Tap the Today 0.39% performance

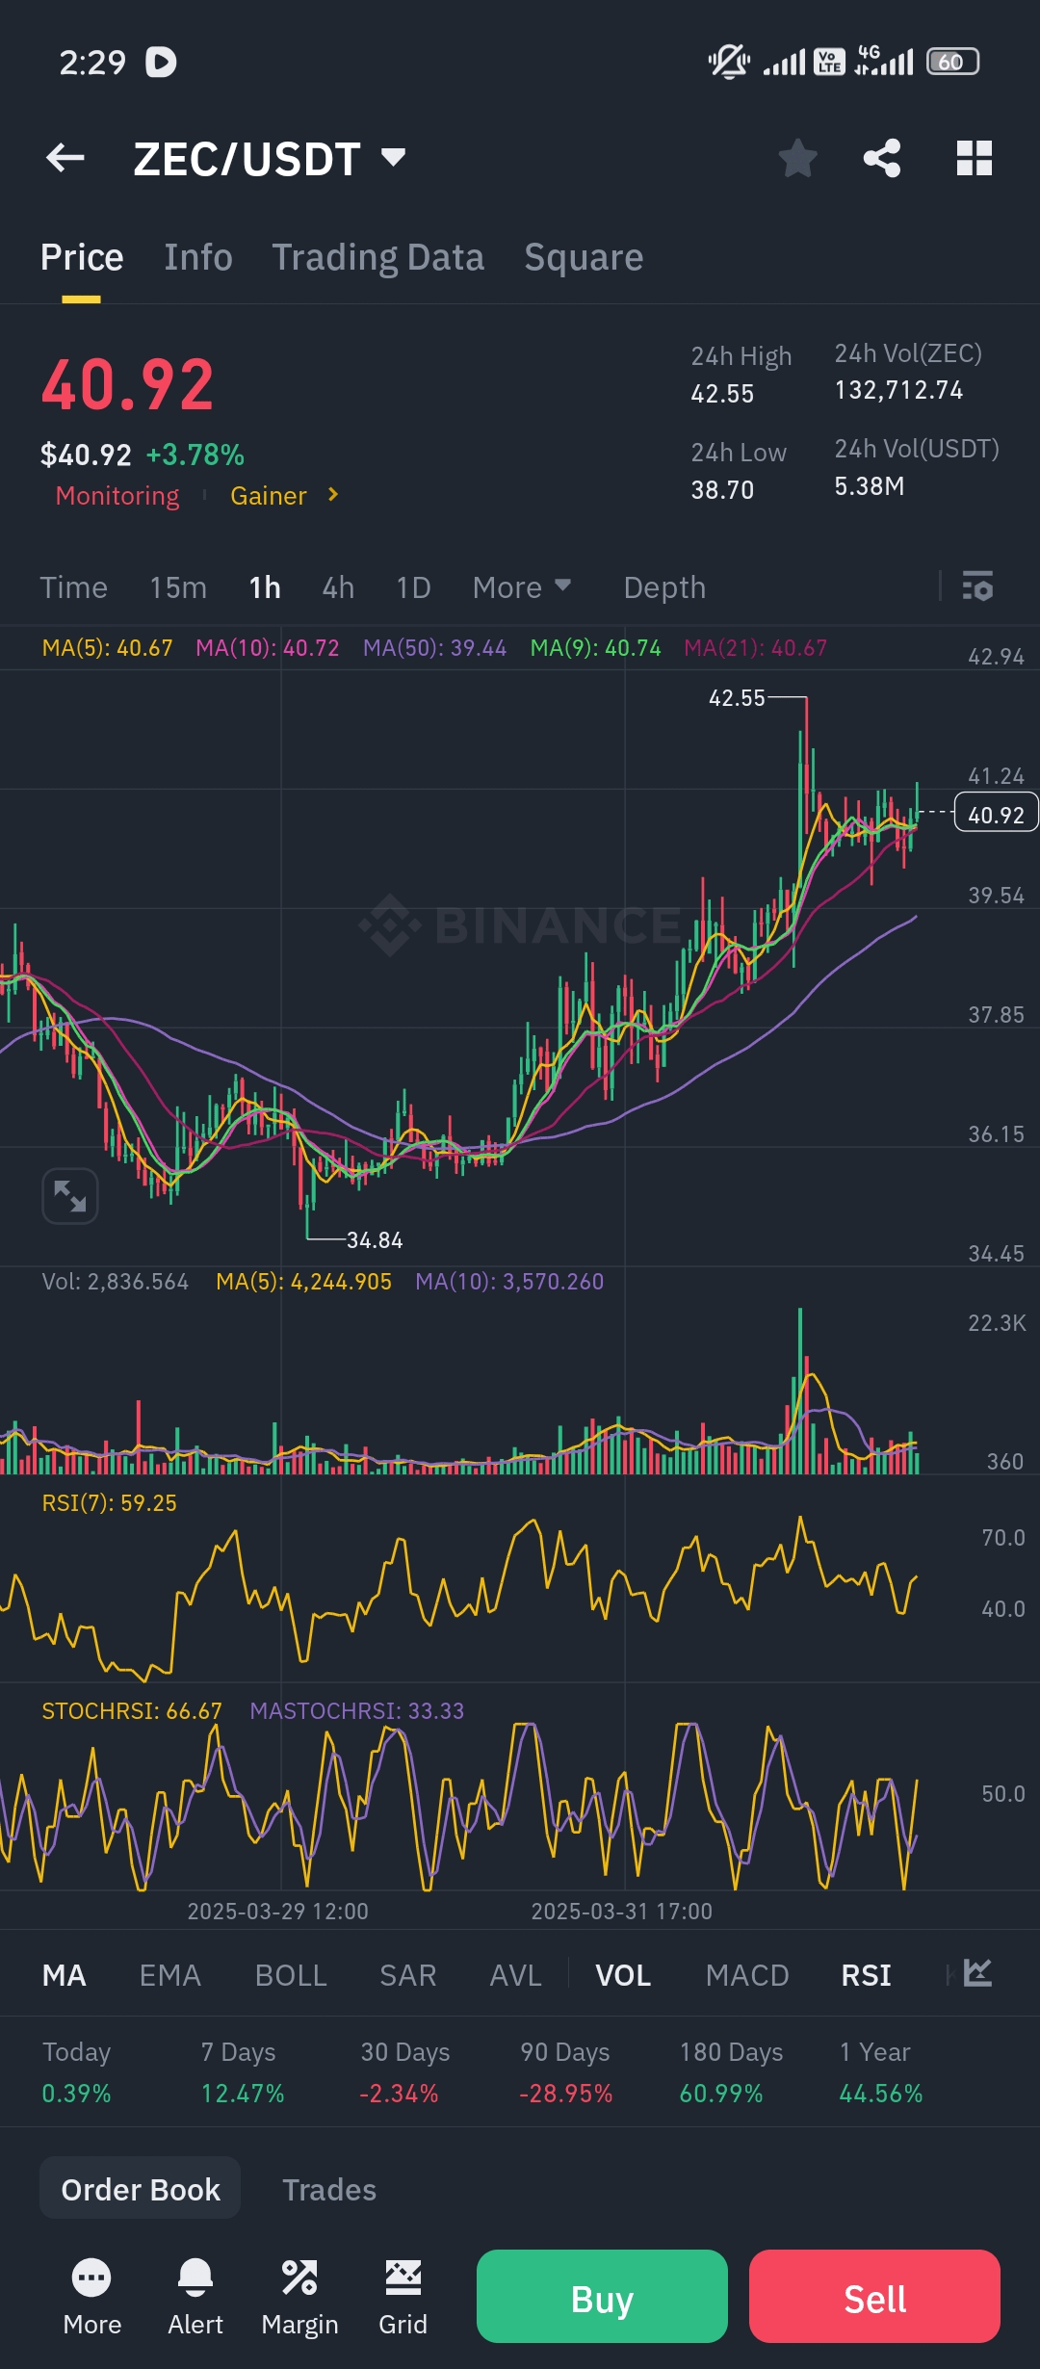77,2071
